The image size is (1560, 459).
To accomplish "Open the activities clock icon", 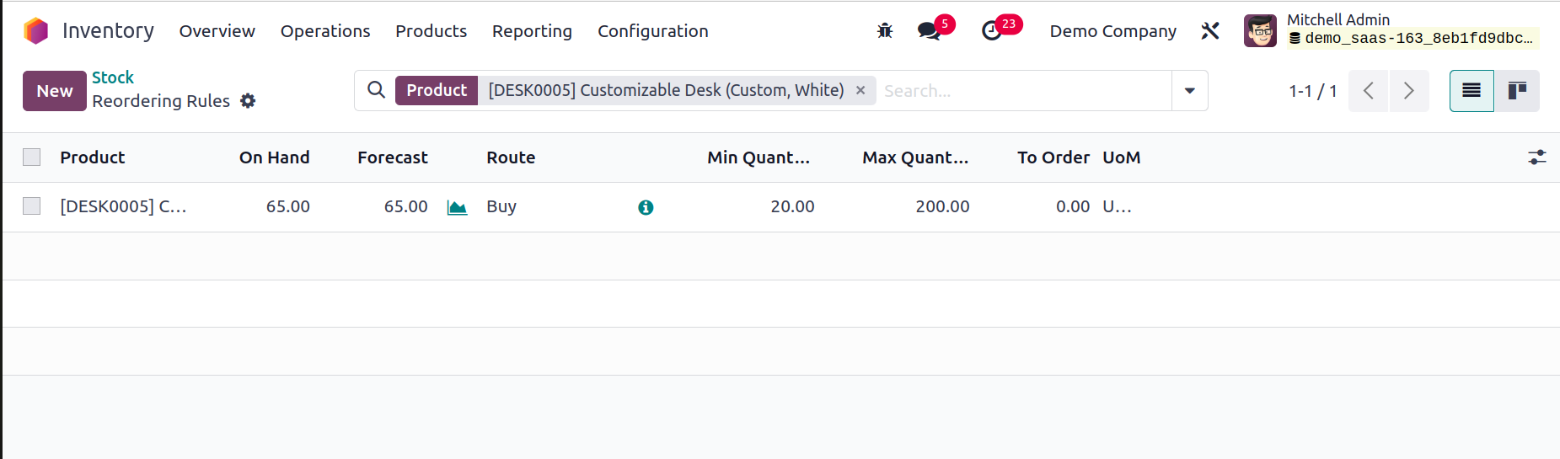I will click(x=992, y=31).
